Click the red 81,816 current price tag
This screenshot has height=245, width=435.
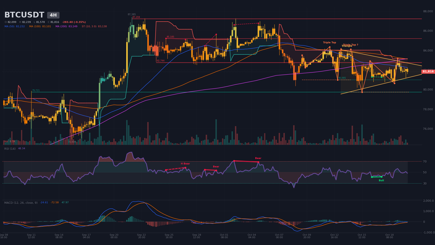[x=428, y=72]
